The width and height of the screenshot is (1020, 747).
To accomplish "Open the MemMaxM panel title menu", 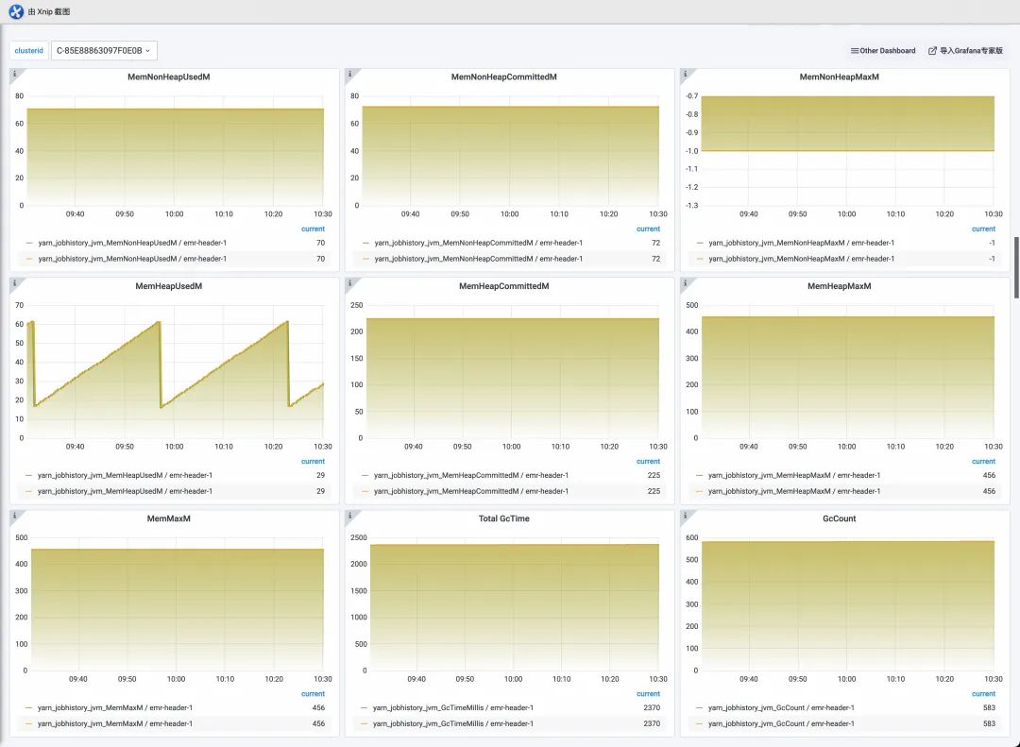I will (x=168, y=518).
